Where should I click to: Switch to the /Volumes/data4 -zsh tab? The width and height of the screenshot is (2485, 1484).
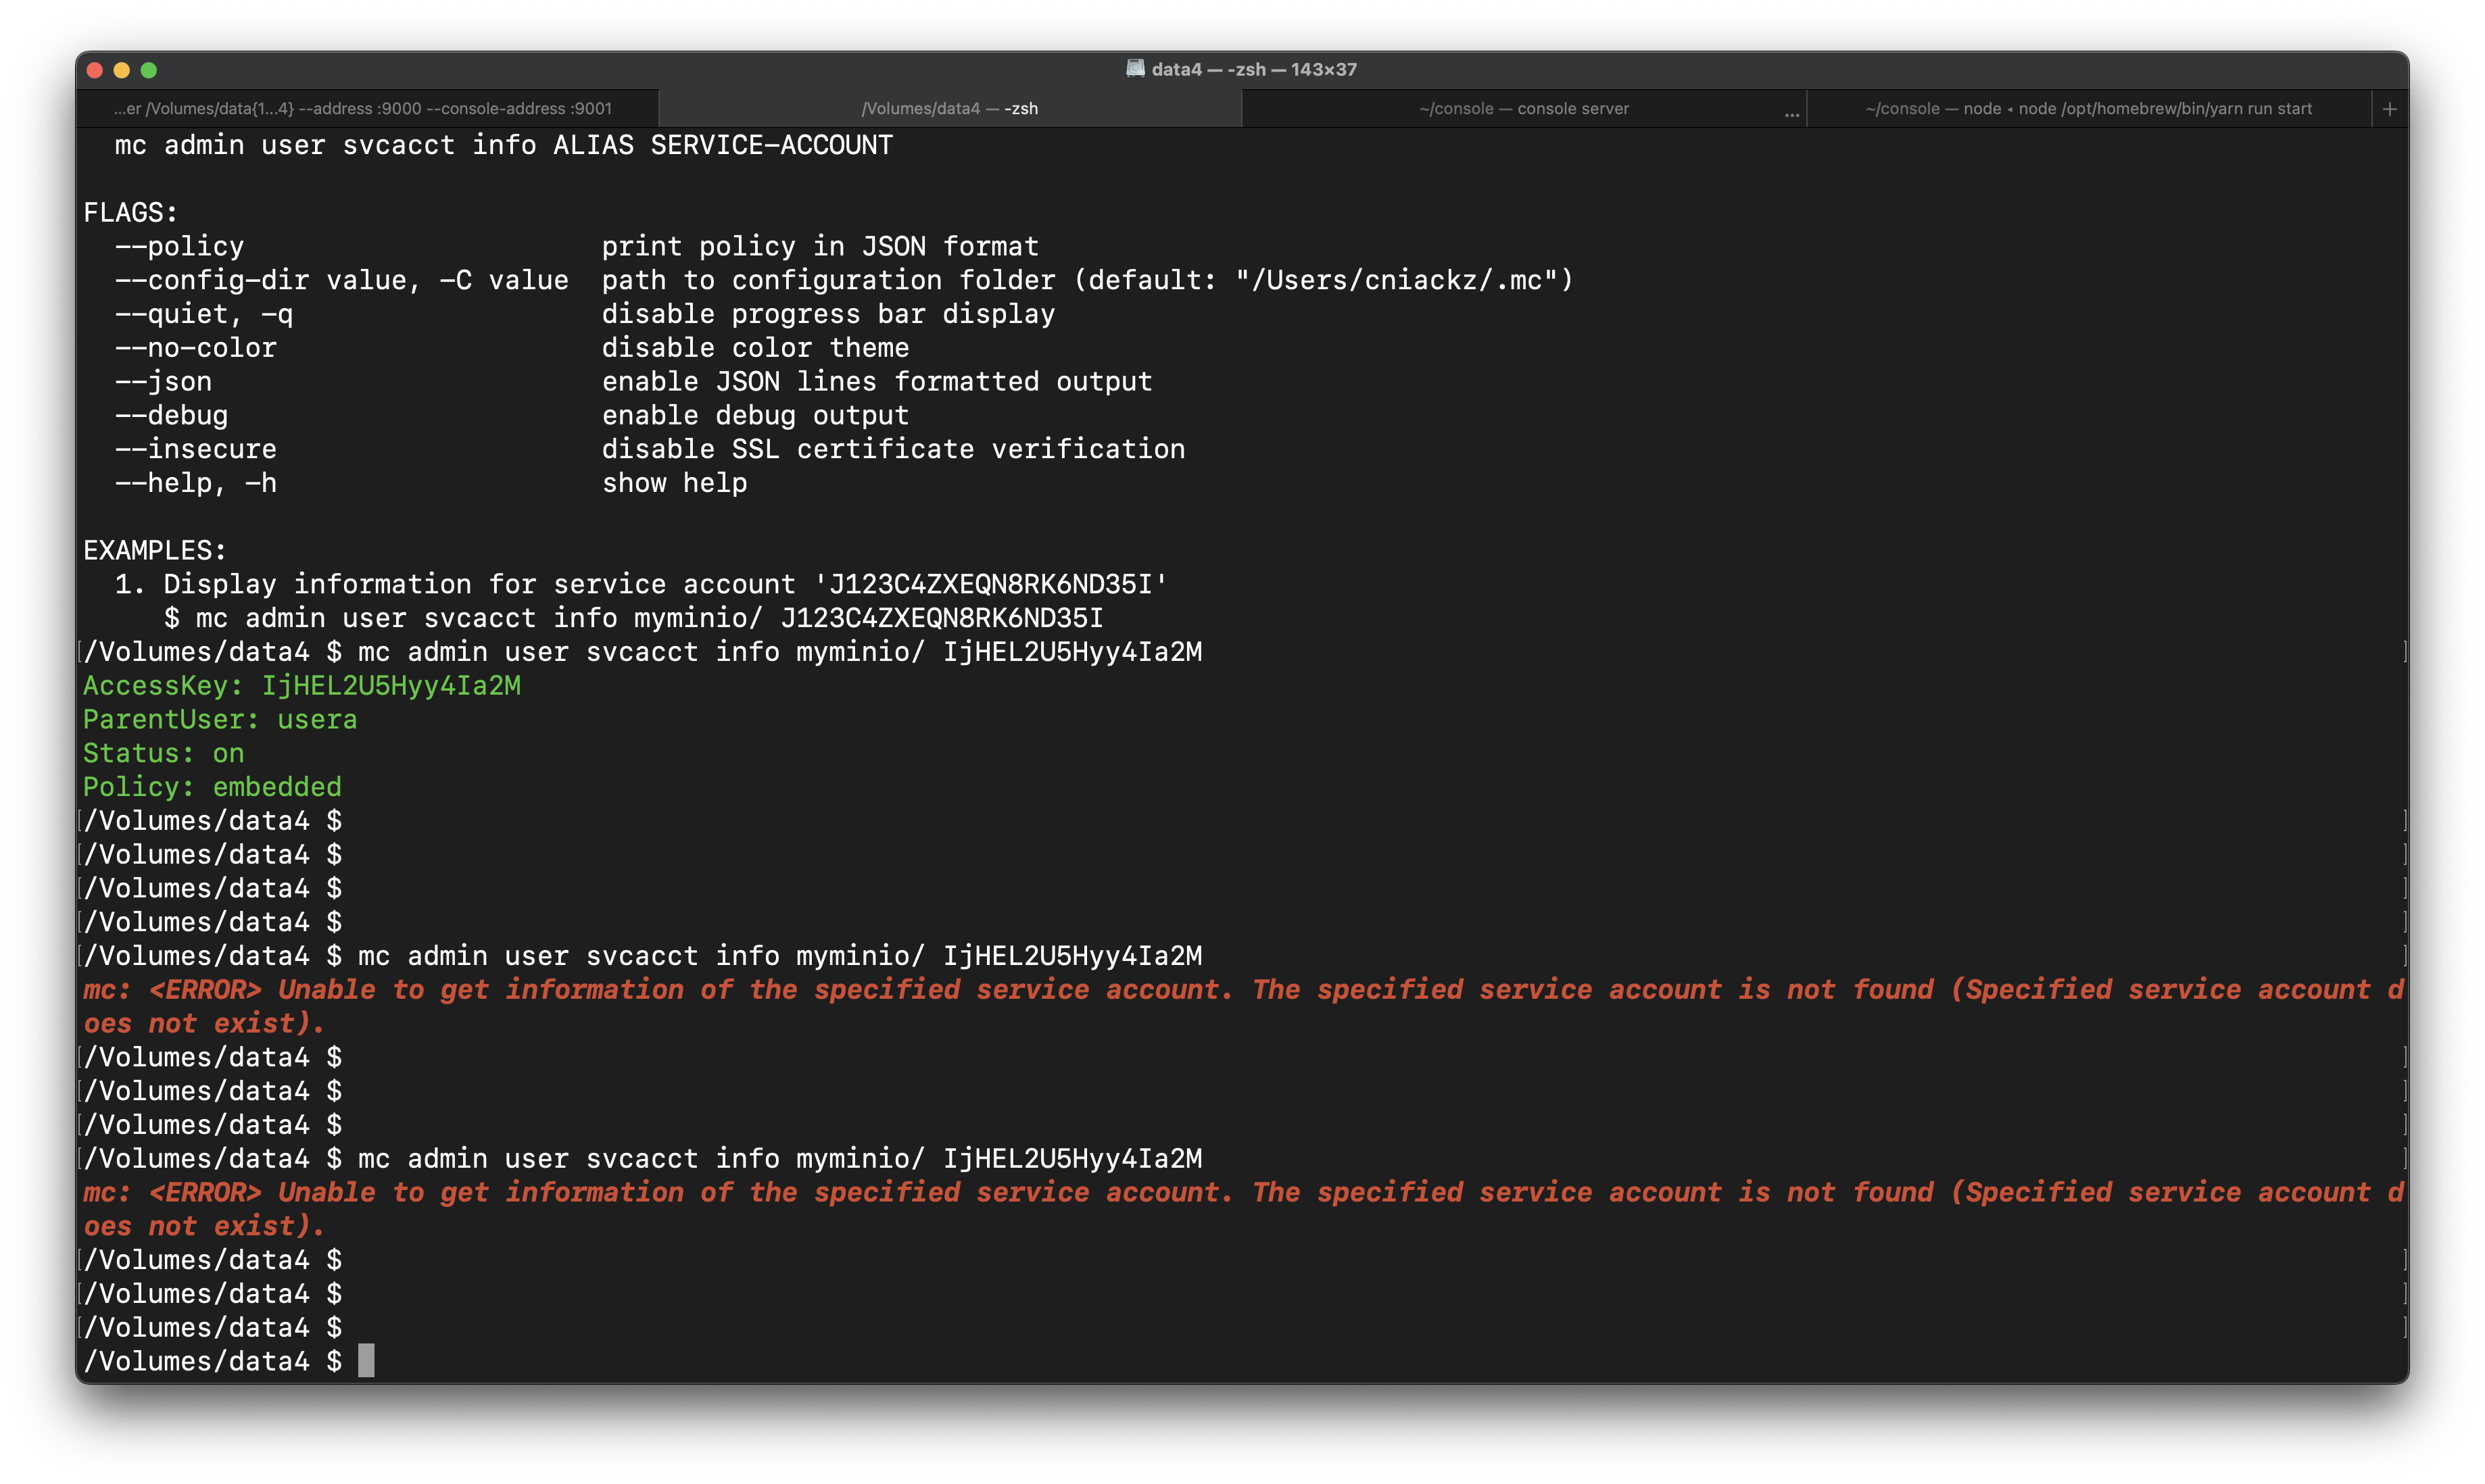pos(949,109)
